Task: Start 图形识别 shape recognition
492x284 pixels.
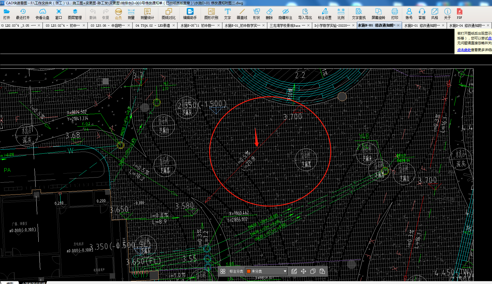Action: (211, 14)
